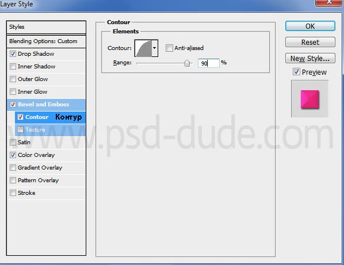Select the Texture sub-style label
The width and height of the screenshot is (344, 265).
pyautogui.click(x=35, y=130)
